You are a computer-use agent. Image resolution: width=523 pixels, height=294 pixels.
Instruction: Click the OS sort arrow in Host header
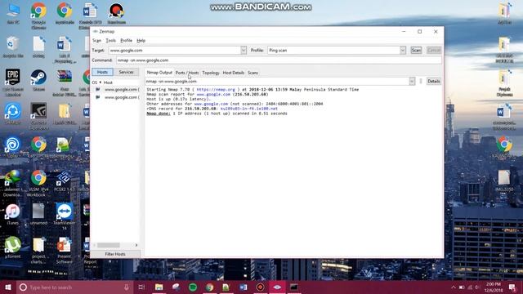pyautogui.click(x=100, y=82)
